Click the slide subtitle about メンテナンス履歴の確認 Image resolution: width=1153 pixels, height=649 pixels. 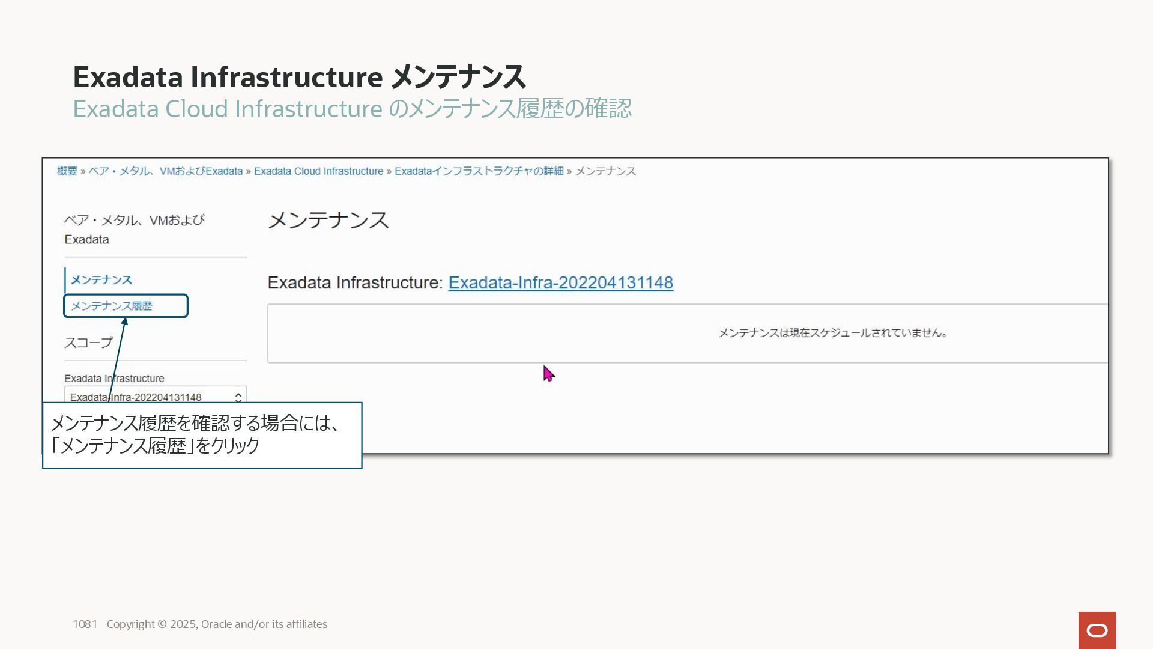pyautogui.click(x=352, y=109)
